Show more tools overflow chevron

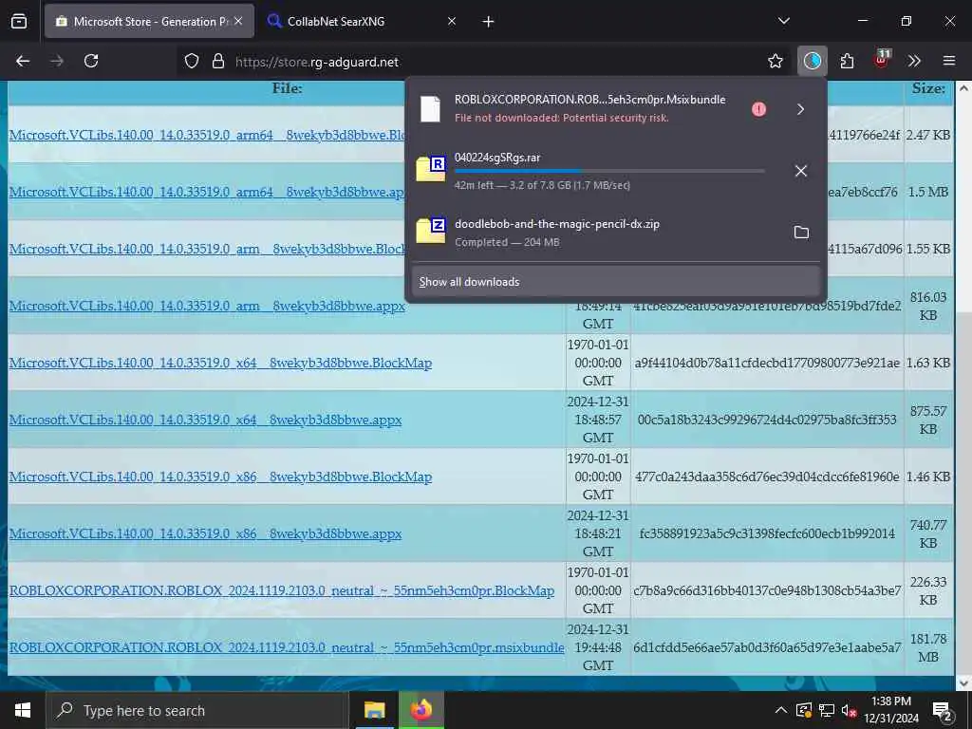click(914, 61)
